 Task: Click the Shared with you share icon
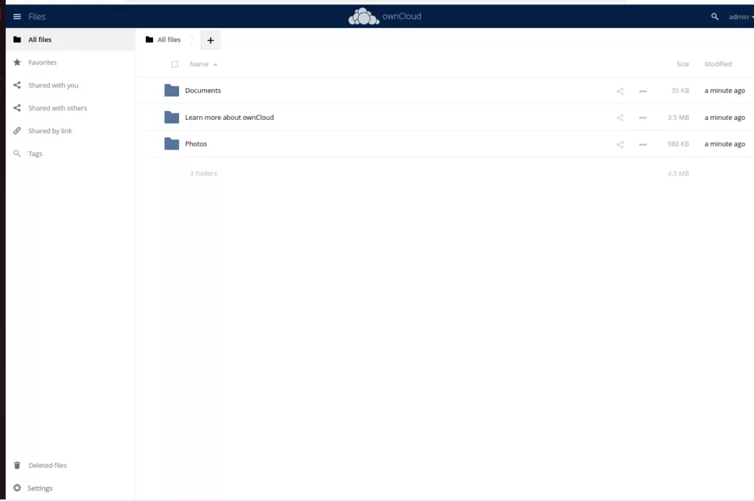[18, 85]
